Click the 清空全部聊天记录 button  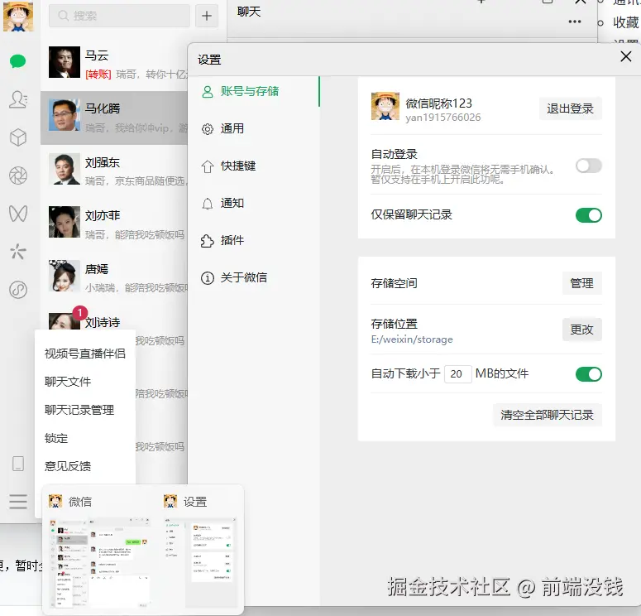(547, 415)
